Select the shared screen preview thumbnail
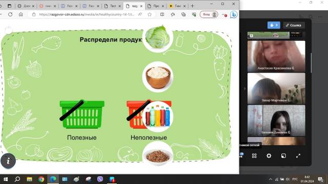328x184 pixels. (x=269, y=35)
